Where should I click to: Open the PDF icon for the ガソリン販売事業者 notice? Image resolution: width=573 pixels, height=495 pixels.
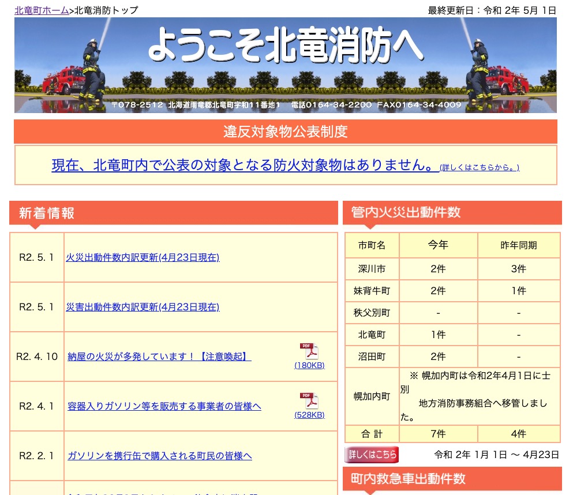pos(309,400)
